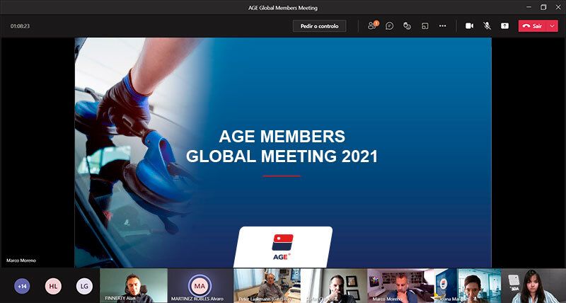This screenshot has width=566, height=303.
Task: Click the presenter name Marco Moreno label
Action: click(x=21, y=261)
